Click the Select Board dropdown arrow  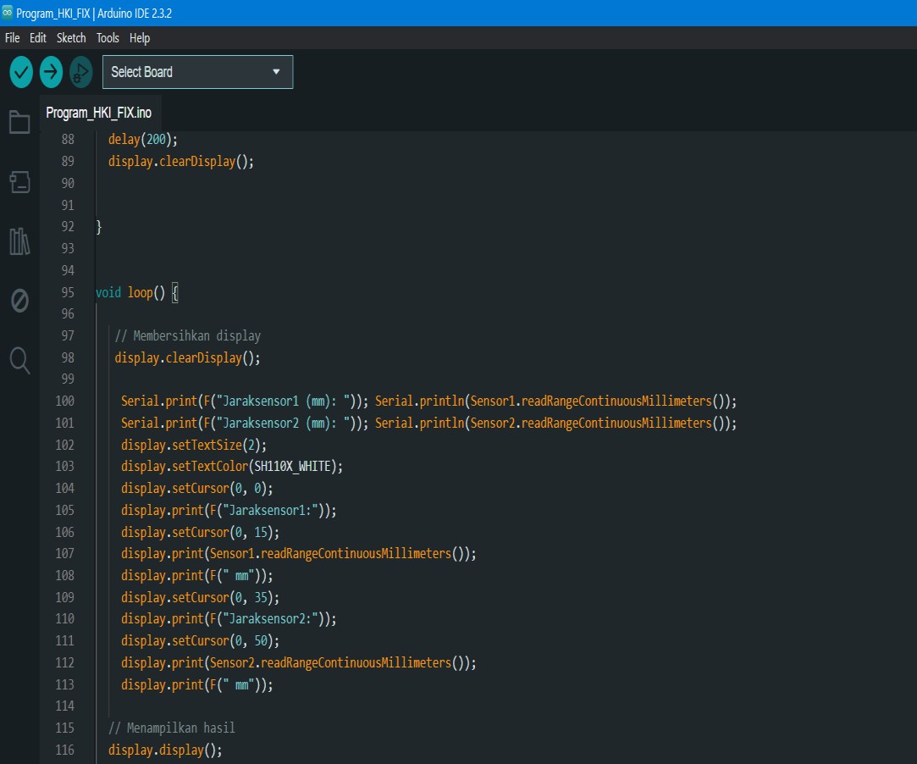point(276,72)
